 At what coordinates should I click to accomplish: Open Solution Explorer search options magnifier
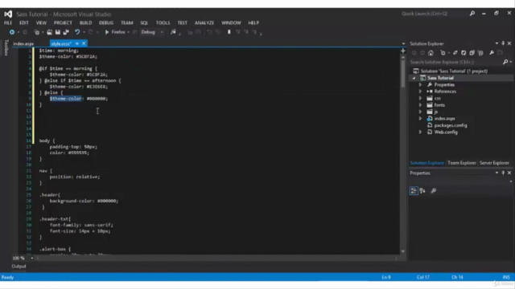[506, 62]
